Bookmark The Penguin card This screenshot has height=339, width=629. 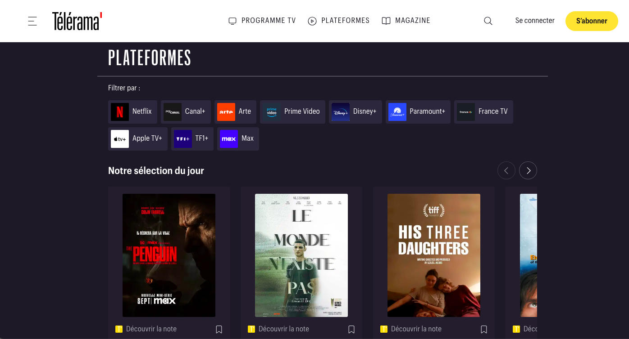click(219, 330)
